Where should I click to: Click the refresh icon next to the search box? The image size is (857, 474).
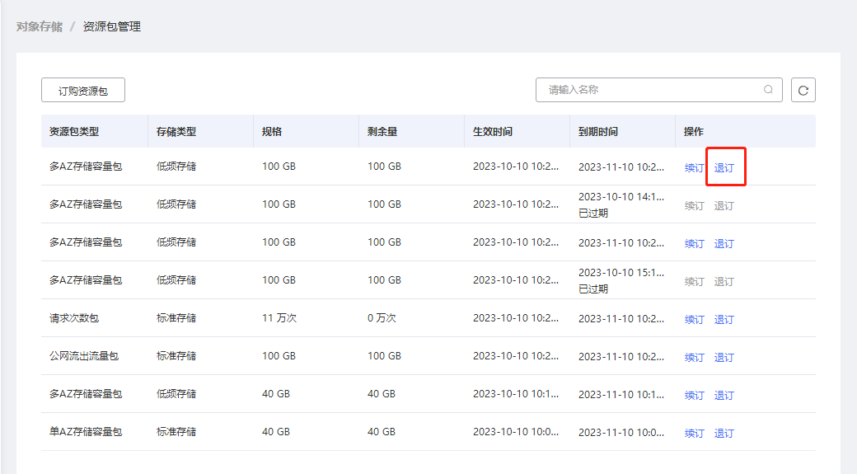click(x=803, y=90)
